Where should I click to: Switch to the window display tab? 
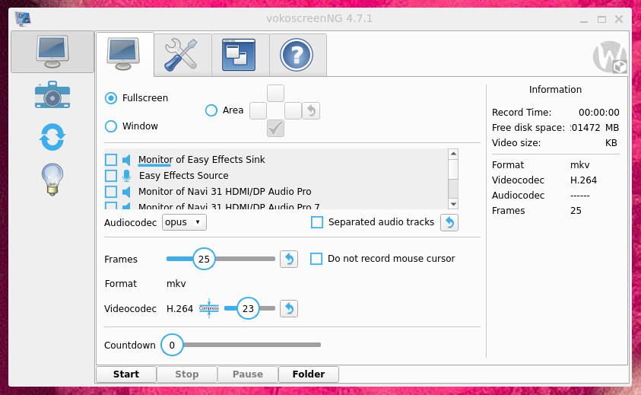coord(239,55)
